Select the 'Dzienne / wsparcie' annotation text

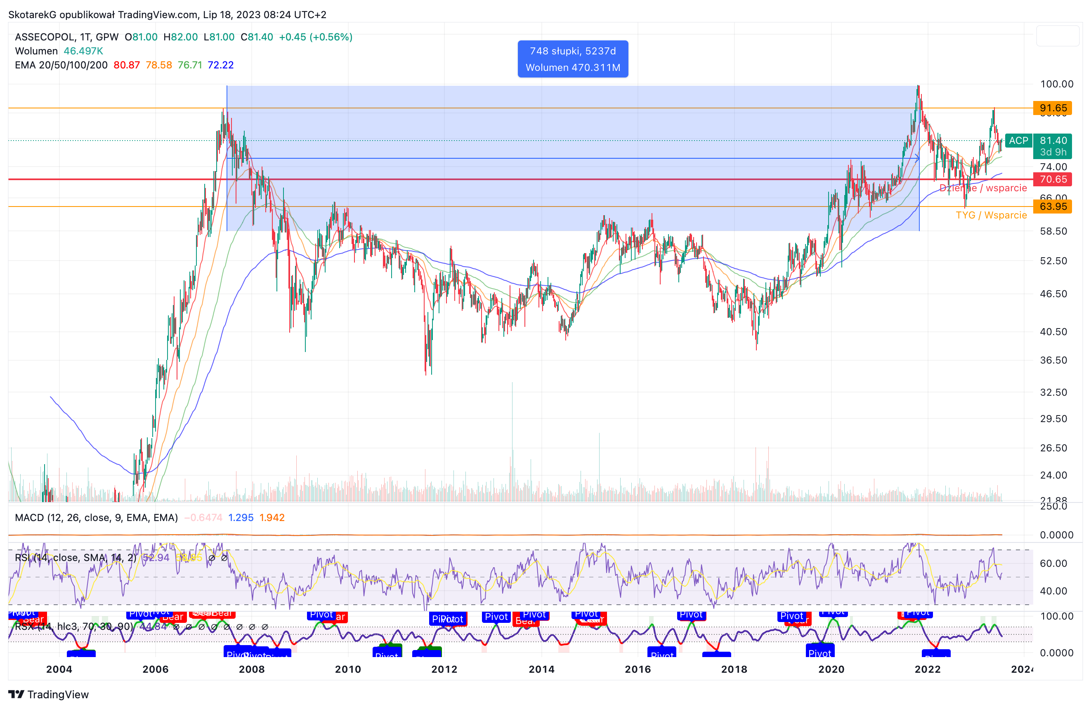point(983,188)
